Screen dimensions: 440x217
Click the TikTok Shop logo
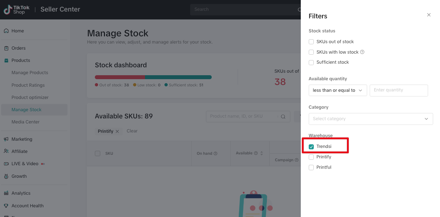coord(17,9)
